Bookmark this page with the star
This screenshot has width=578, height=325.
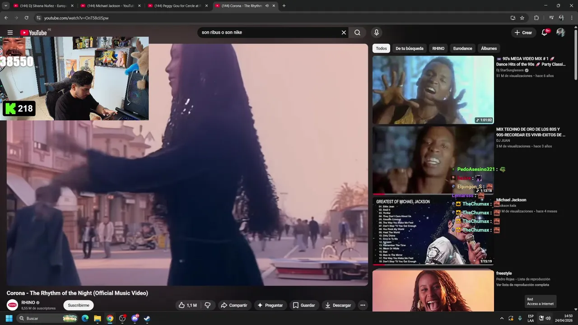(x=522, y=18)
